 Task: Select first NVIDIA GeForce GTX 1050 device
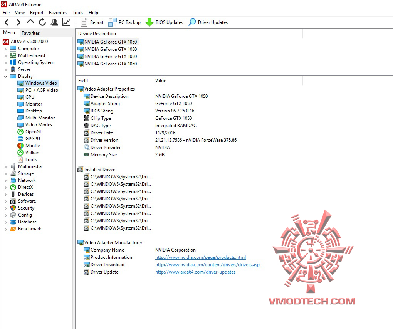(x=107, y=42)
